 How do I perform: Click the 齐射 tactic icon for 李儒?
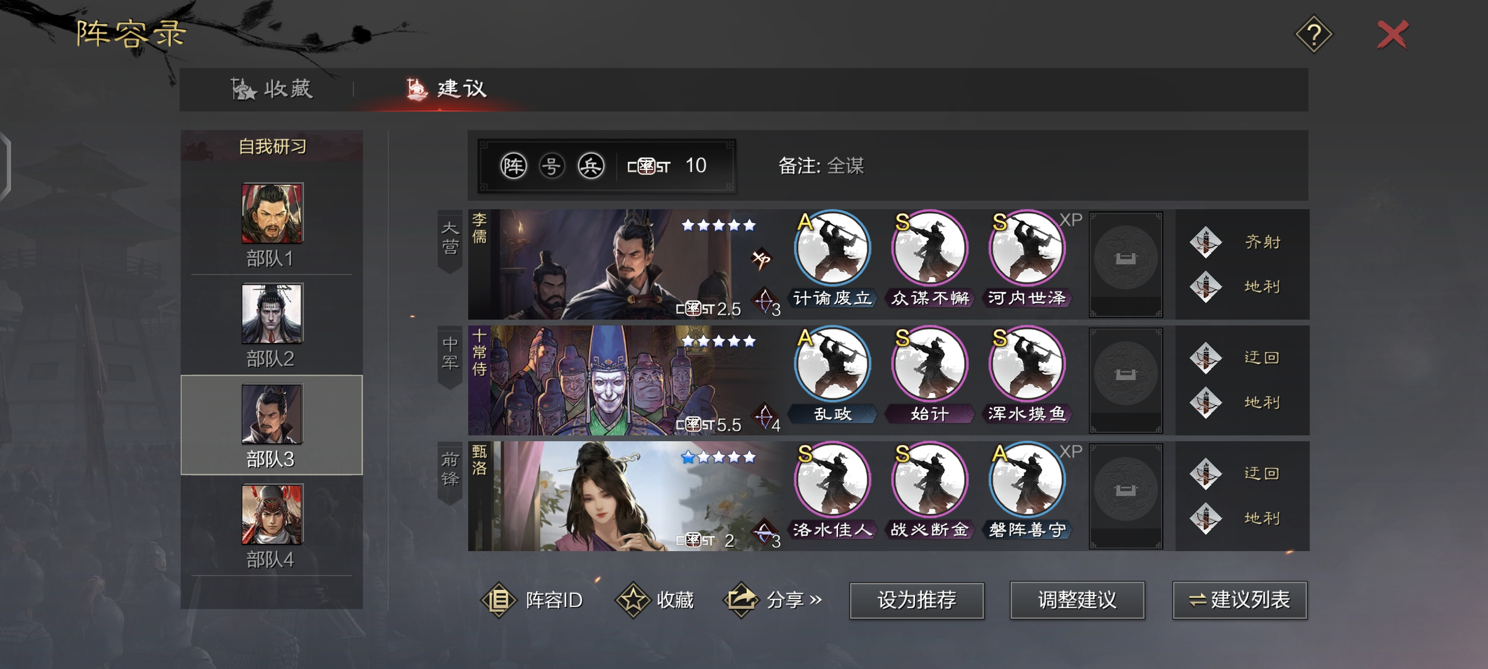tap(1205, 242)
